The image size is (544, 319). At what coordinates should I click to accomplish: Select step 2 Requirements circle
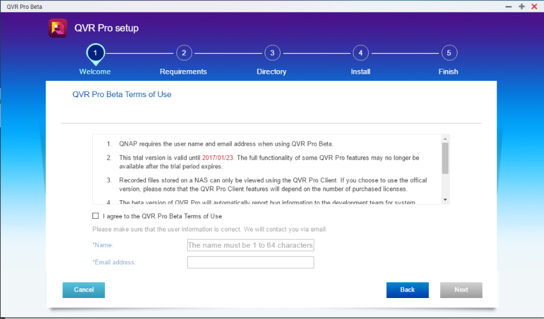pyautogui.click(x=184, y=53)
